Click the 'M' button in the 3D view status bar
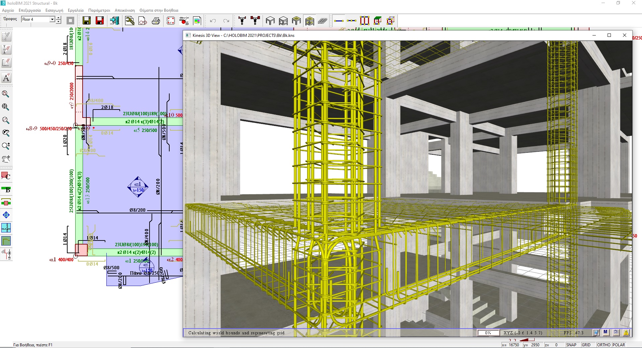Screen dimensions: 642x348 pos(606,333)
